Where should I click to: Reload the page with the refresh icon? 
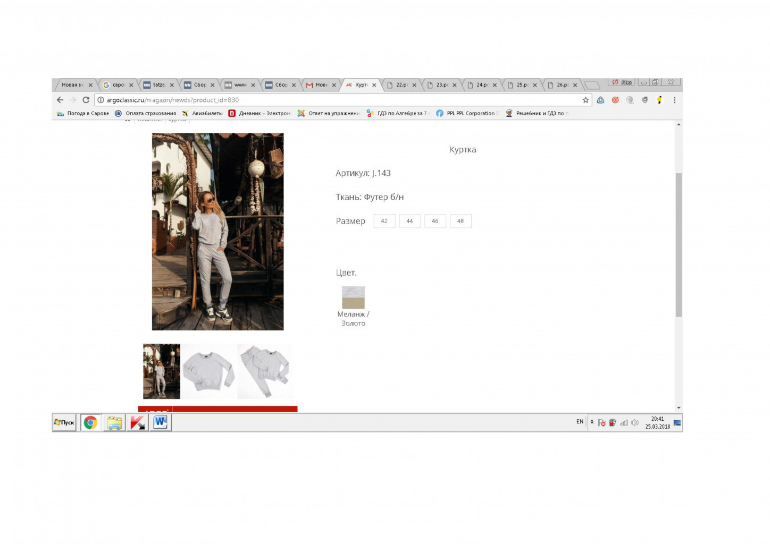point(86,100)
